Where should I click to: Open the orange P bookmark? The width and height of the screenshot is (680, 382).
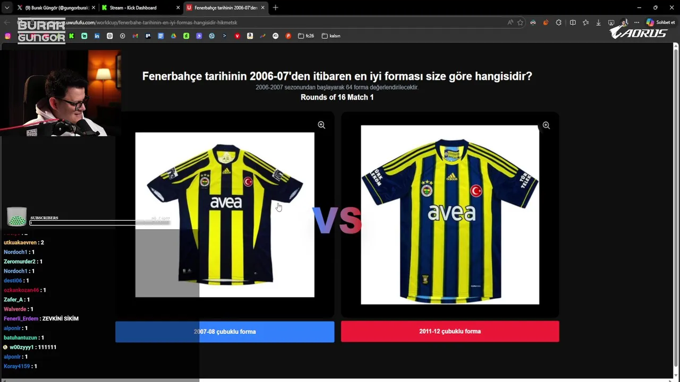(288, 36)
